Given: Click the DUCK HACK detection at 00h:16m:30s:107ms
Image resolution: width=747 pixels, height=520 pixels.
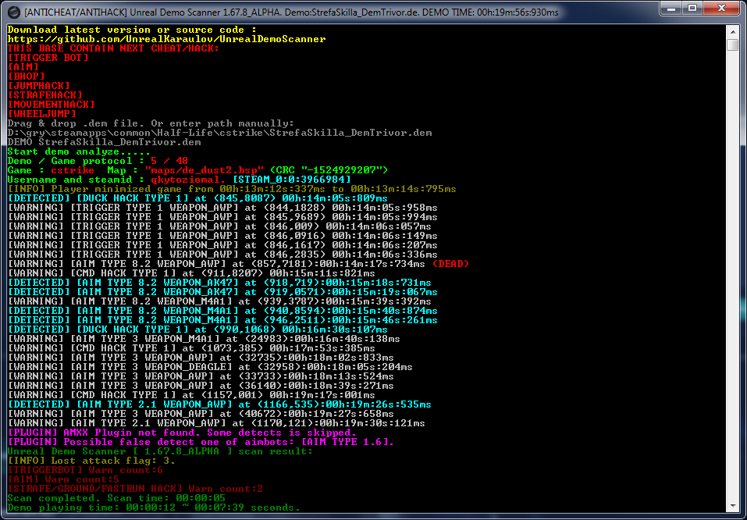Looking at the screenshot, I should [197, 329].
